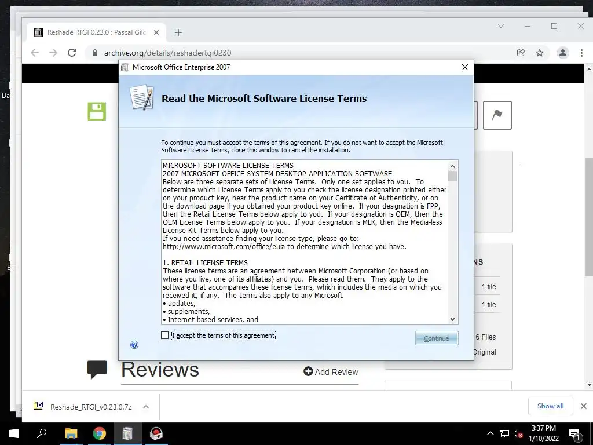Minimize the Chrome window

528,26
